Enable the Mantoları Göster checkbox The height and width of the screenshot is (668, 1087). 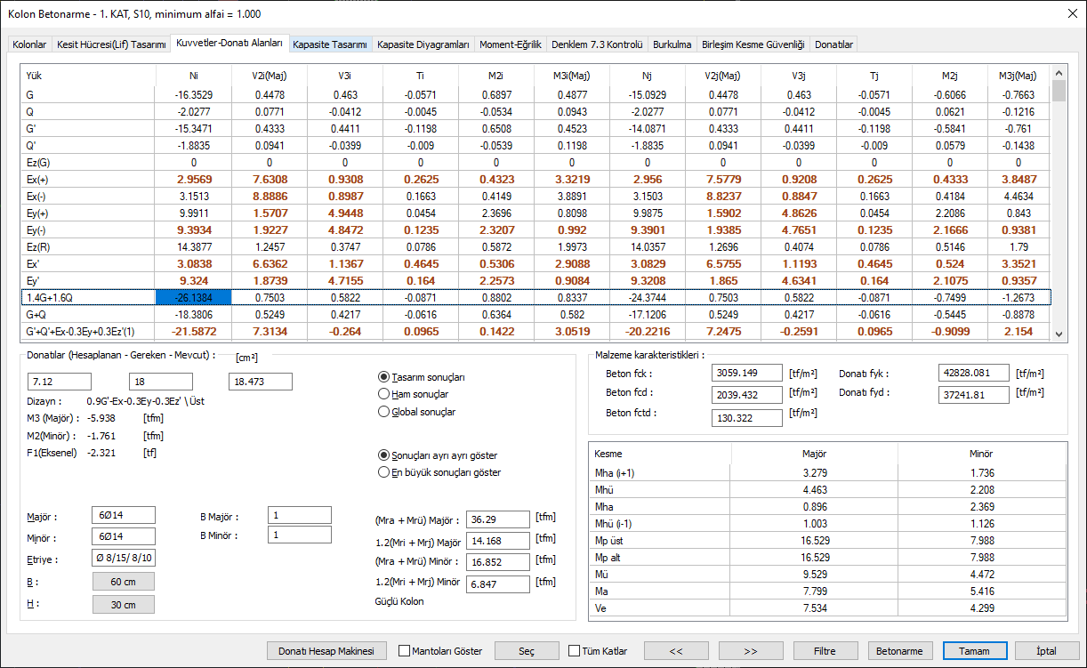(406, 651)
